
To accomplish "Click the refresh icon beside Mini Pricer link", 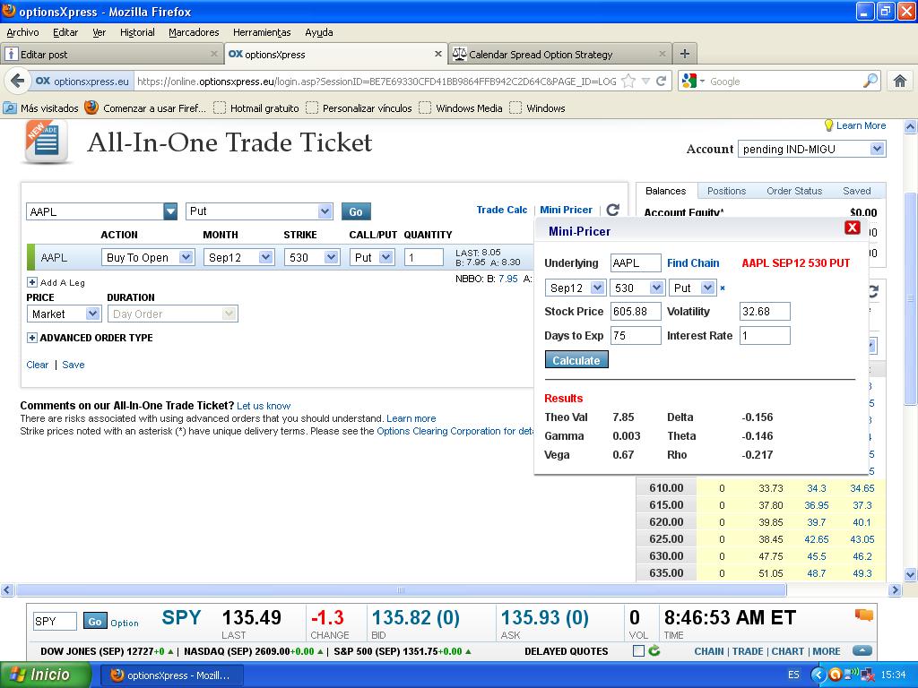I will click(613, 210).
